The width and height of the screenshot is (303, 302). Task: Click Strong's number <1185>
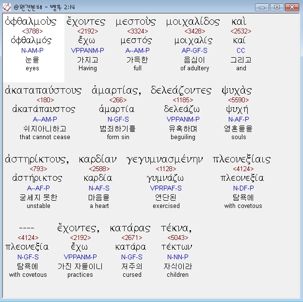point(183,100)
